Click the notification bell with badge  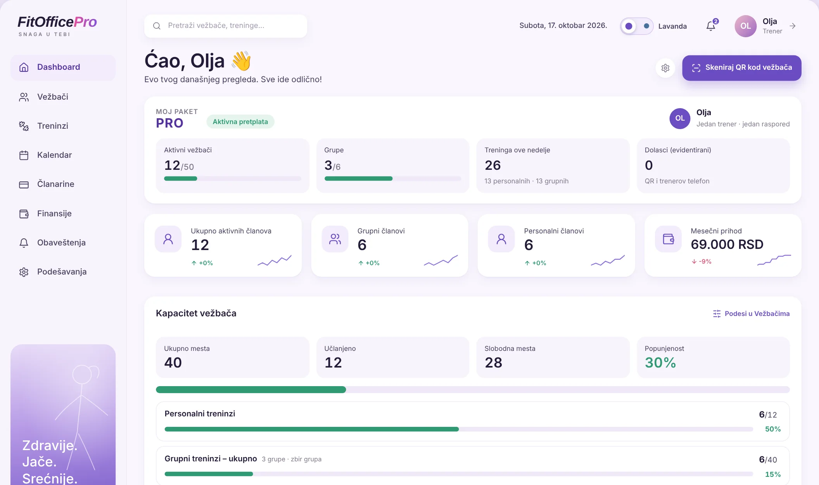(711, 26)
